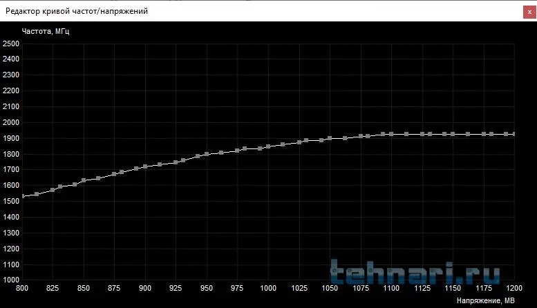Click the 2200 frequency axis label
The image size is (537, 308).
(11, 90)
